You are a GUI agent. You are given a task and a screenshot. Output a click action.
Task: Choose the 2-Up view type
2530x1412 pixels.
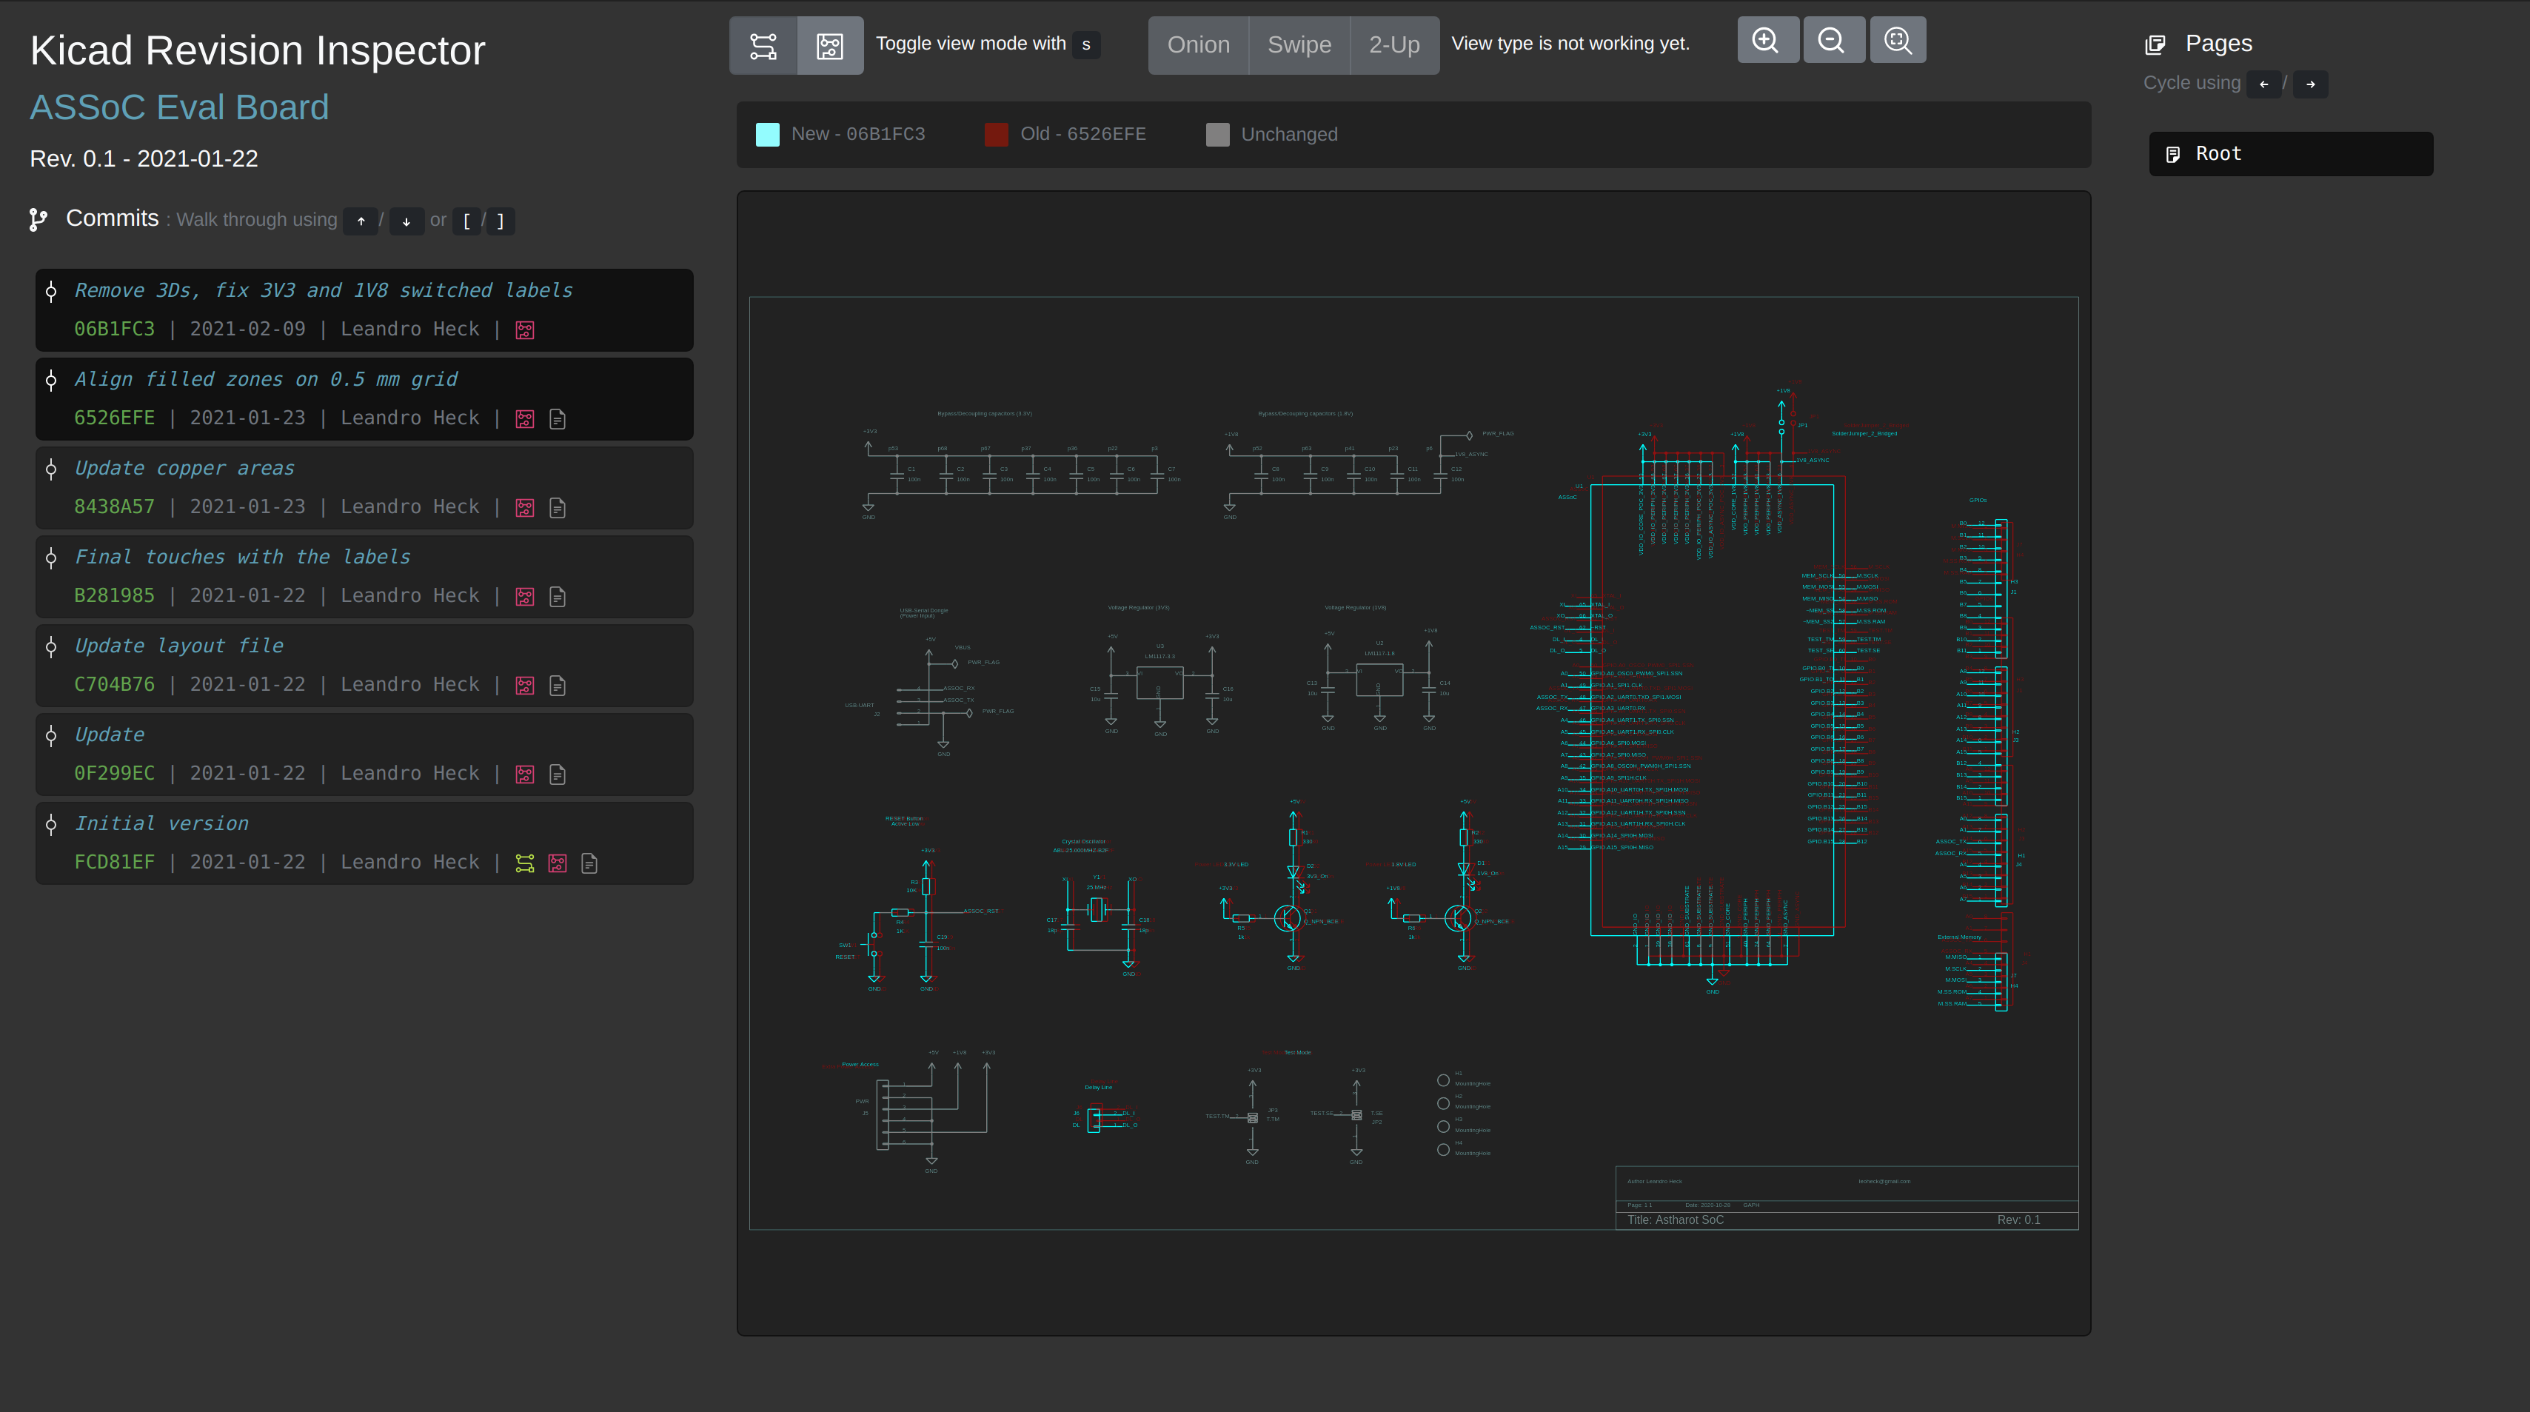point(1393,45)
